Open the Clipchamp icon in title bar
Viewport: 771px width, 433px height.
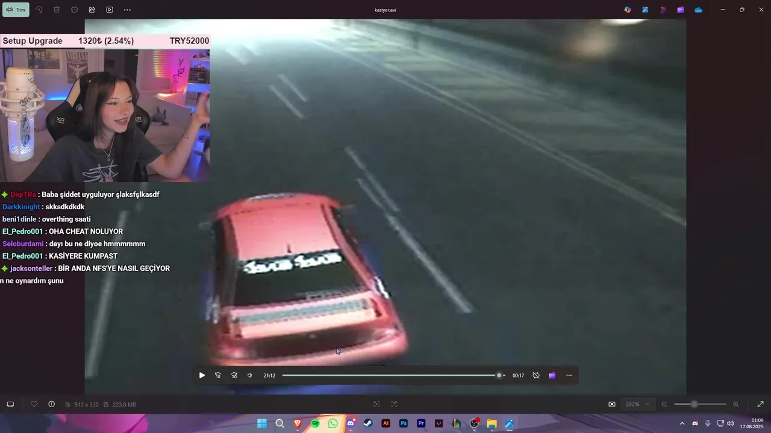tap(681, 10)
